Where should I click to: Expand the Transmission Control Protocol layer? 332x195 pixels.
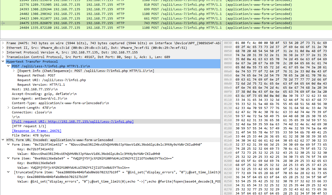tap(3, 57)
